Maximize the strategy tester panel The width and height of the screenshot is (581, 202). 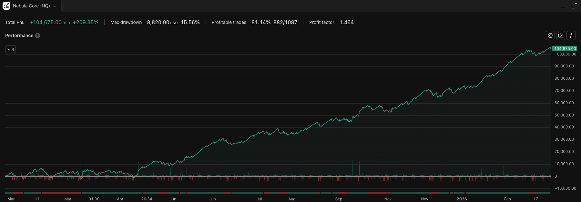click(574, 6)
